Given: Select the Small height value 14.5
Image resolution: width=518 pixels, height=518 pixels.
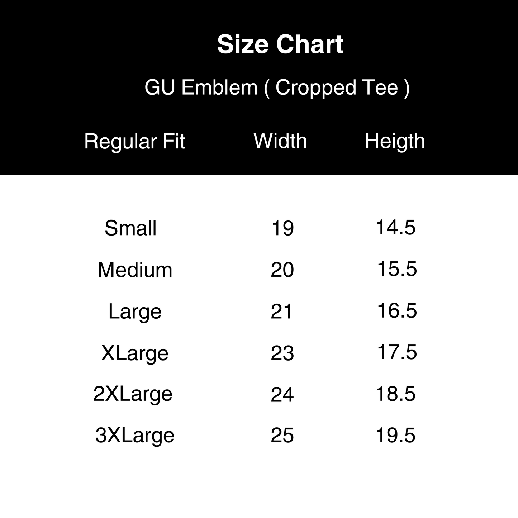Looking at the screenshot, I should point(396,227).
